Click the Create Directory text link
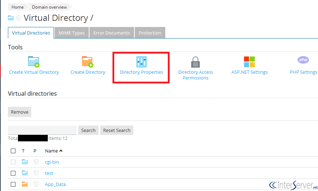The image size is (318, 191). (x=88, y=72)
